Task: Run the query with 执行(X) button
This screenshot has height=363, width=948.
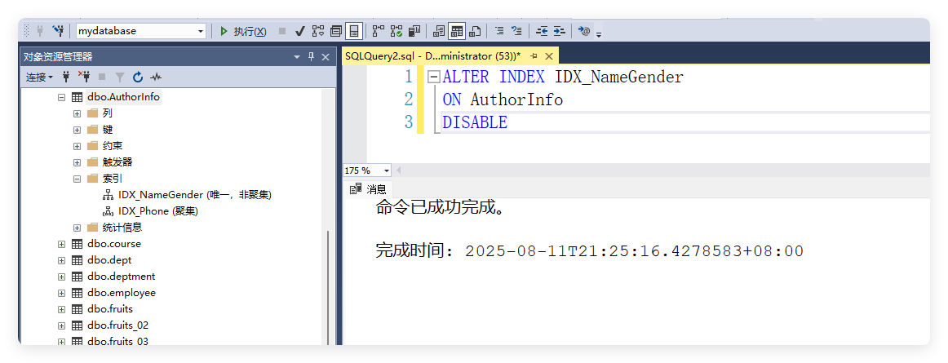Action: (242, 31)
